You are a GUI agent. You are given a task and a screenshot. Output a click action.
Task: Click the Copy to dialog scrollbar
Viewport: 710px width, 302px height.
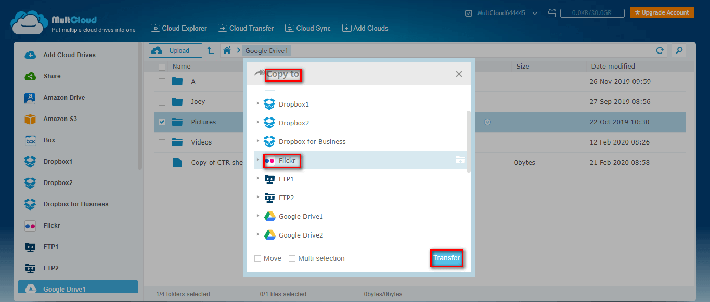point(469,141)
